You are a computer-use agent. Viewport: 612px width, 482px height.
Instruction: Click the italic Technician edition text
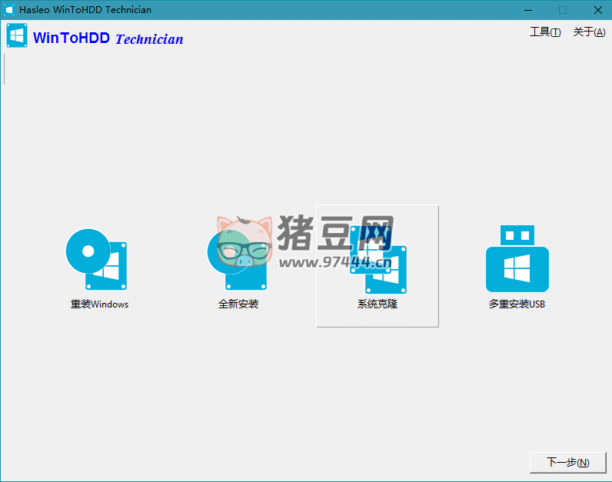point(149,39)
